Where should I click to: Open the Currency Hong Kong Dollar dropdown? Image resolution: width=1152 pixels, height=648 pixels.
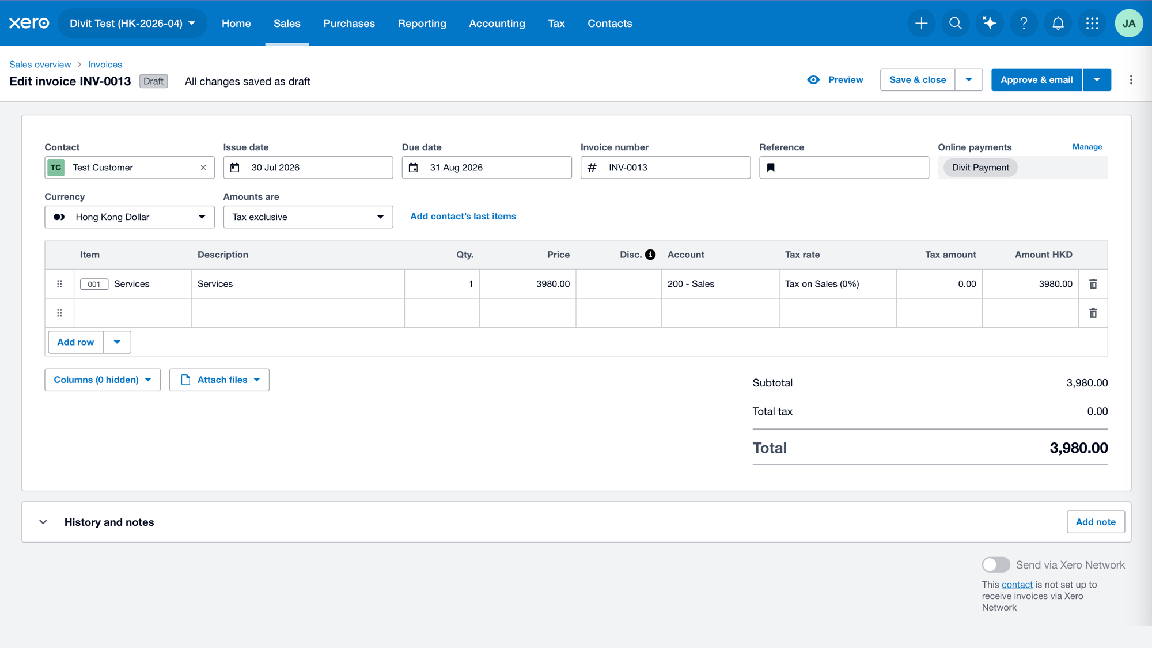coord(130,217)
